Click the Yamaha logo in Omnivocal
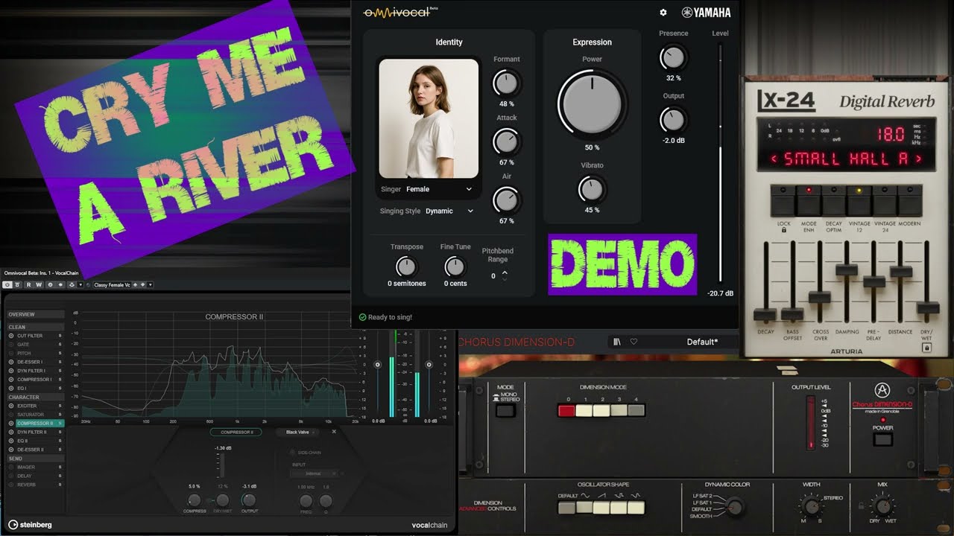This screenshot has width=954, height=536. pyautogui.click(x=707, y=13)
